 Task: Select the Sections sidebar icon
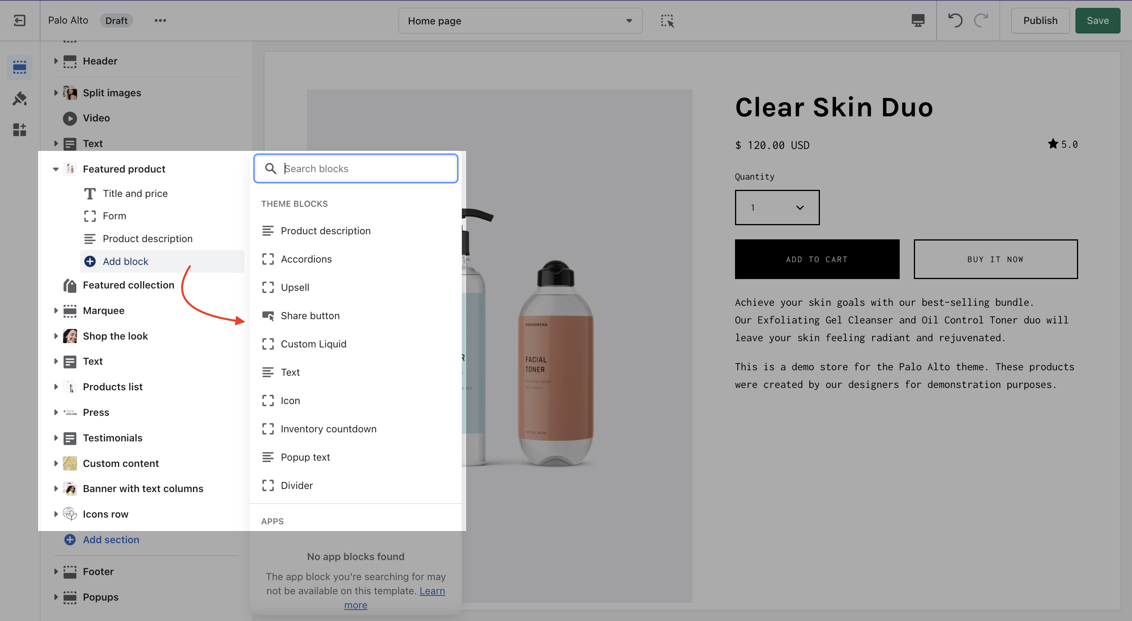coord(20,67)
